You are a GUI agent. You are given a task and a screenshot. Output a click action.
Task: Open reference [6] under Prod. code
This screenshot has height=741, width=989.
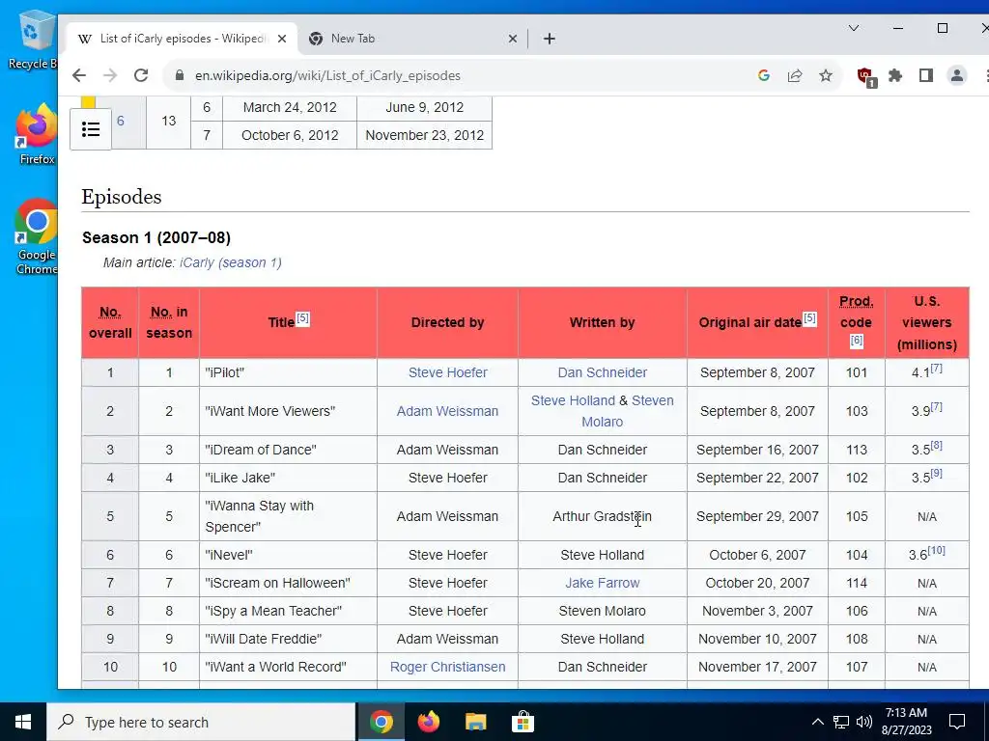coord(857,341)
